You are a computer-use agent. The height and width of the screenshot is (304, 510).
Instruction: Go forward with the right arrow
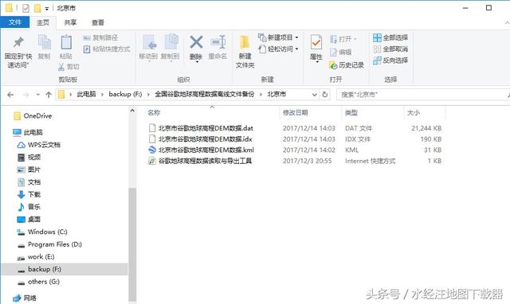pos(25,95)
